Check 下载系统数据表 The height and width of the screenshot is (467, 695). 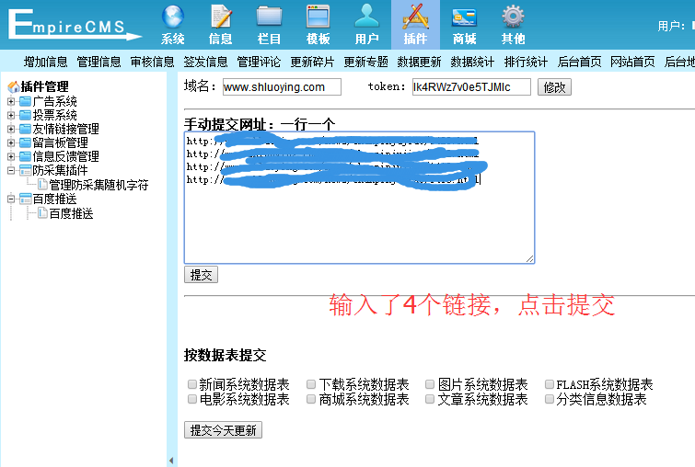pyautogui.click(x=311, y=383)
